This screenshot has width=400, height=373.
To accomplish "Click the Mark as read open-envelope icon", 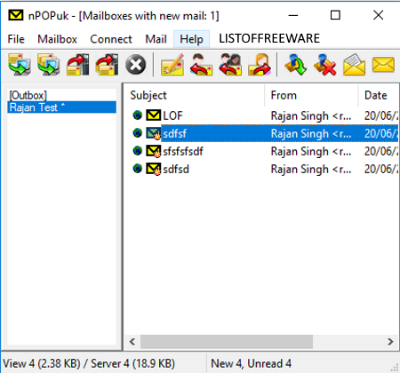I will tap(354, 64).
